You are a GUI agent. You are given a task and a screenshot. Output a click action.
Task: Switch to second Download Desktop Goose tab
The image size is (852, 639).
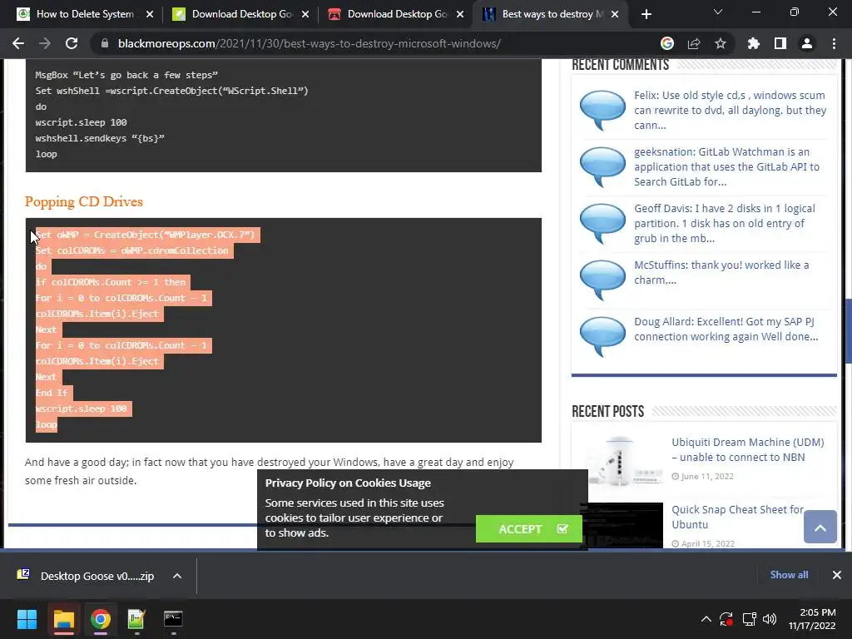[240, 14]
